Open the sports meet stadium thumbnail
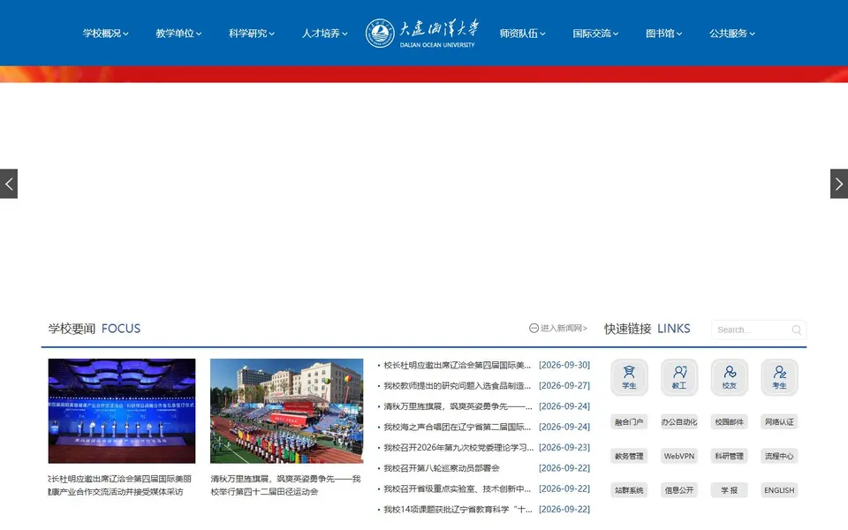 (286, 411)
